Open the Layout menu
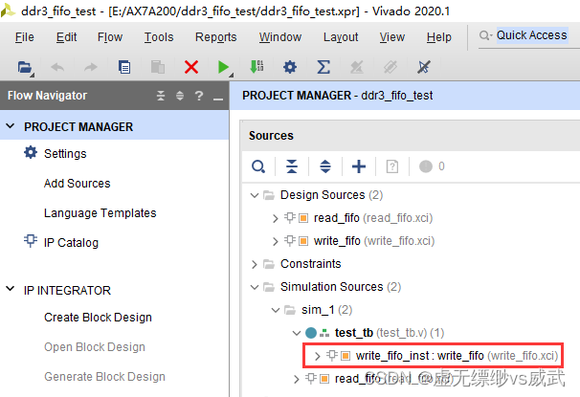The image size is (580, 397). point(341,37)
